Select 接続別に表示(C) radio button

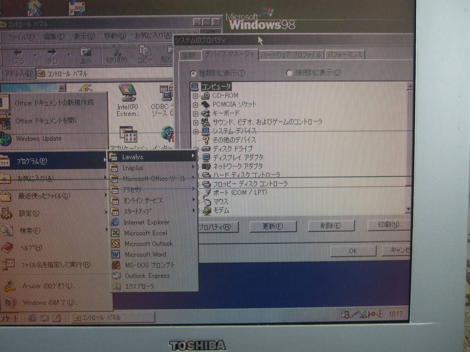click(x=289, y=72)
